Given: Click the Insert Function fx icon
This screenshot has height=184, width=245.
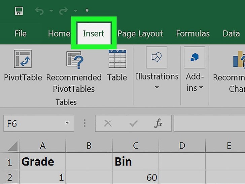Looking at the screenshot, I should pyautogui.click(x=158, y=123).
